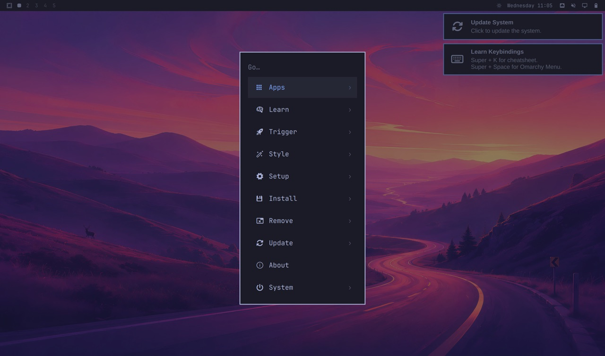Click the keyboard icon in Learn Keybindings notification
This screenshot has height=356, width=605.
click(x=457, y=59)
